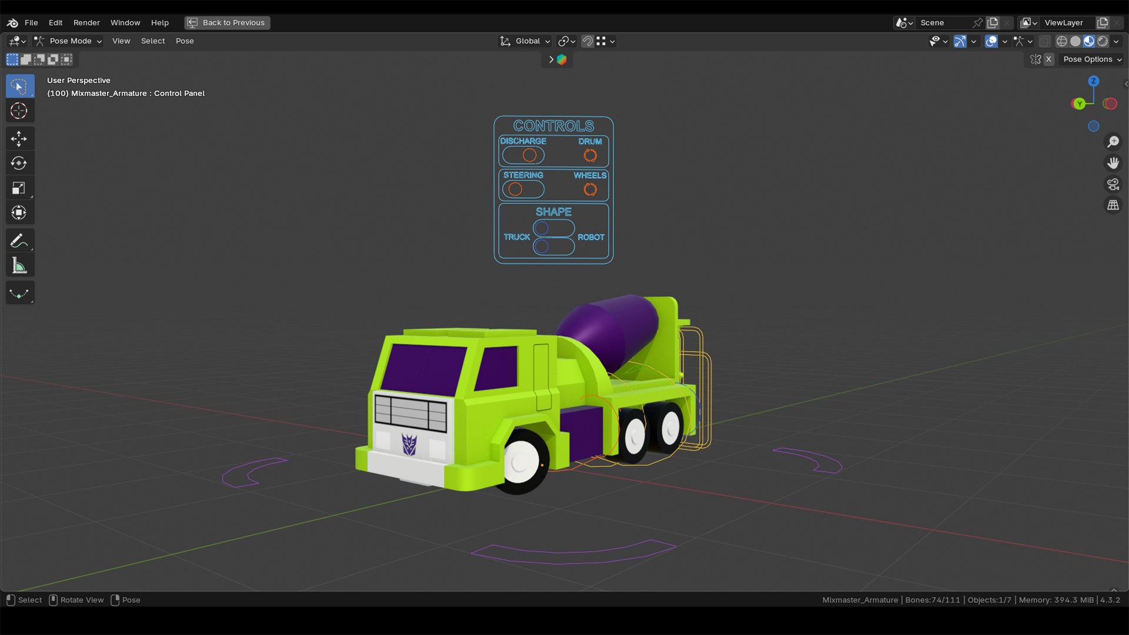This screenshot has height=635, width=1129.
Task: Toggle X-axis mirror for pose
Action: pos(1048,59)
